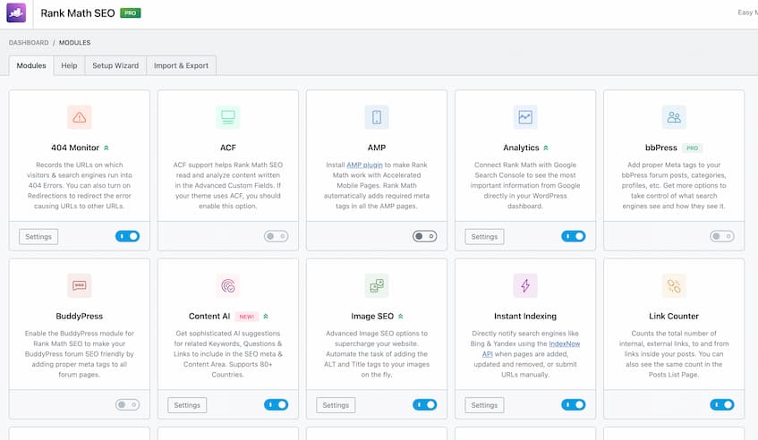This screenshot has height=440, width=758.
Task: Click the Rank Math SEO title text
Action: point(78,13)
